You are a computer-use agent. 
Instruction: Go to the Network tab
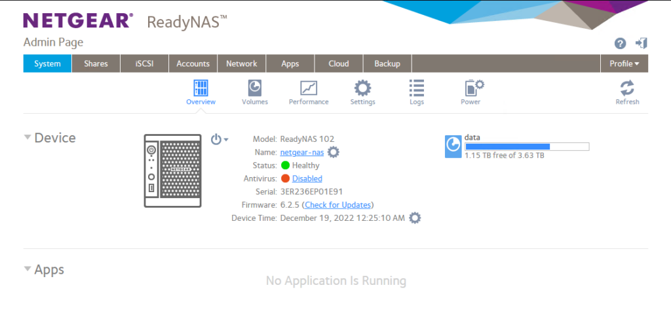(241, 63)
